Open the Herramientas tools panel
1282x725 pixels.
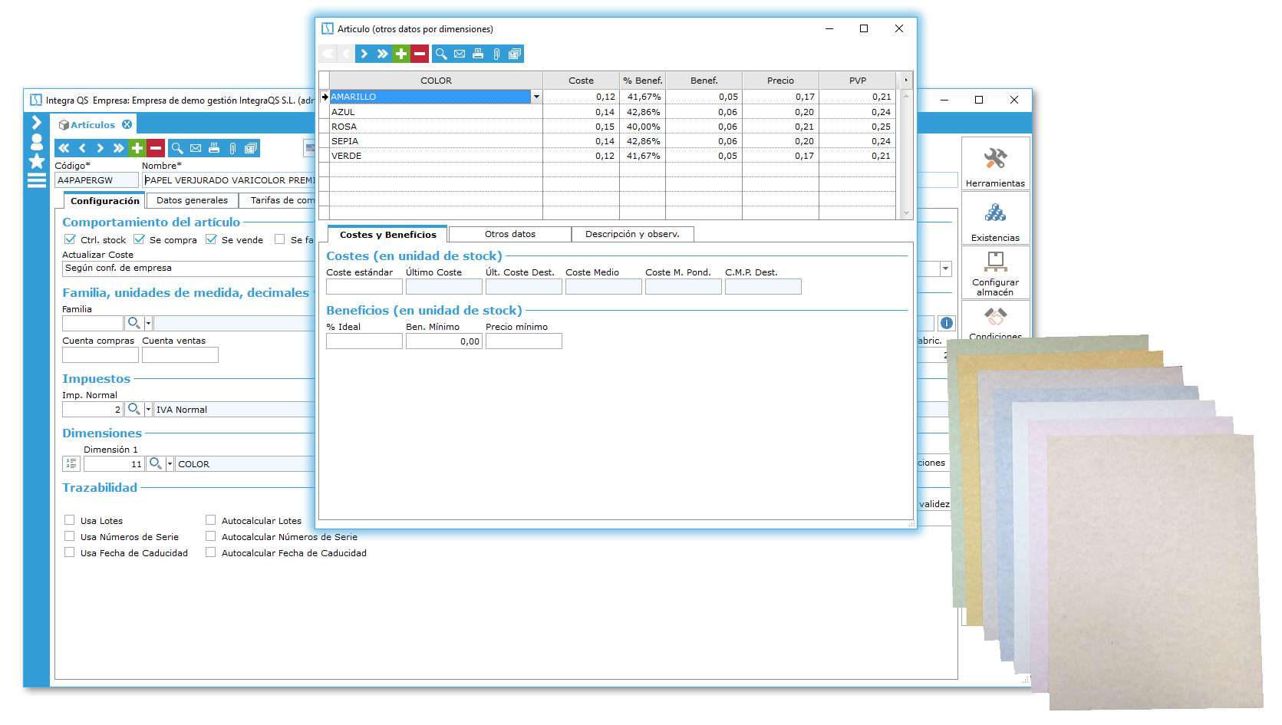[x=994, y=164]
